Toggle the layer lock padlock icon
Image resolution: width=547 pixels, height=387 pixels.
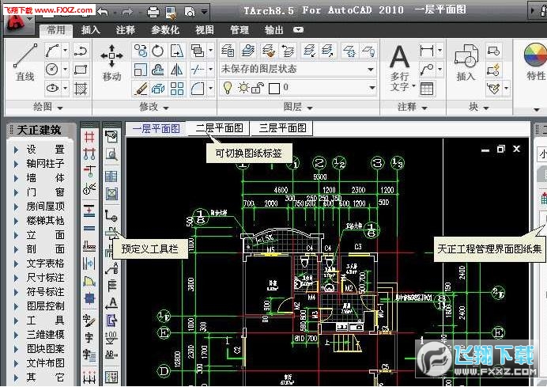tap(258, 88)
